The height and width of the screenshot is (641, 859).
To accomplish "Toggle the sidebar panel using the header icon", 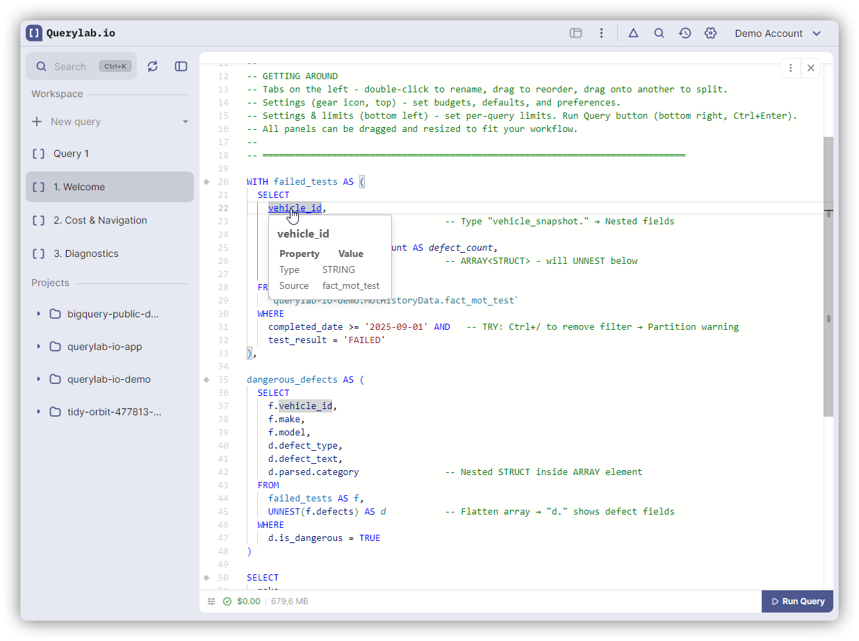I will (x=181, y=66).
